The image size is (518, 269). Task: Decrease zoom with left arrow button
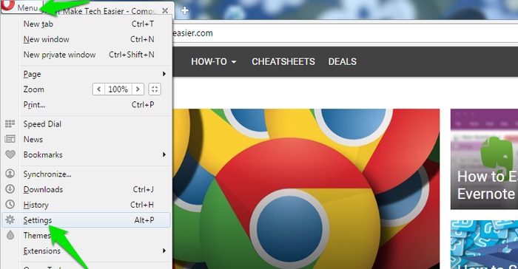(98, 89)
